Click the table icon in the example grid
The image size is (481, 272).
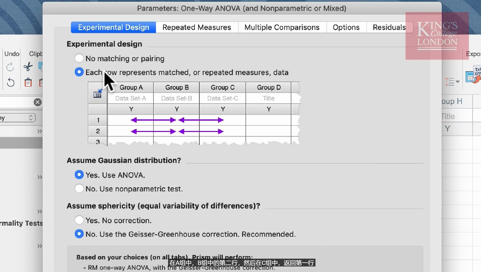pyautogui.click(x=98, y=93)
